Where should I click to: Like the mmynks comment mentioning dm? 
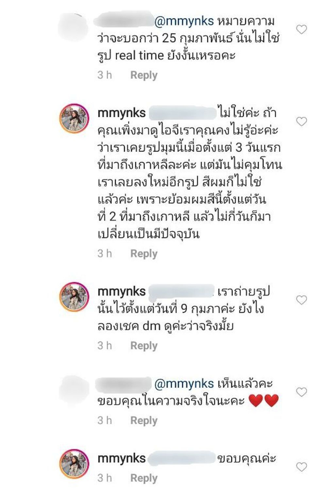point(301,300)
